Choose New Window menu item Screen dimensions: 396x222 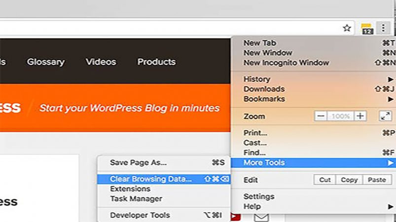click(x=313, y=53)
